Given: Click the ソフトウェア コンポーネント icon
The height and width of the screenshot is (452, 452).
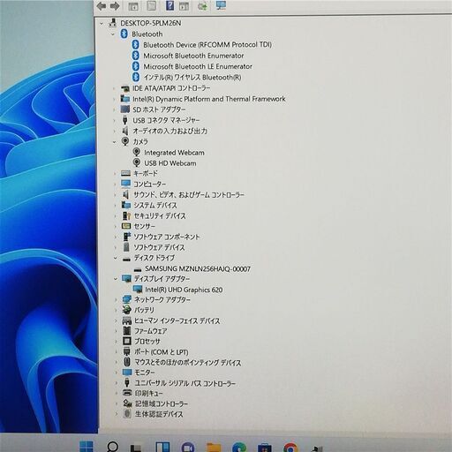Looking at the screenshot, I should click(126, 237).
